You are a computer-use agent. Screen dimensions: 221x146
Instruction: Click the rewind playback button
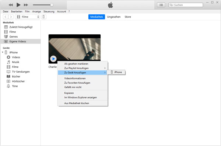(x=11, y=5)
